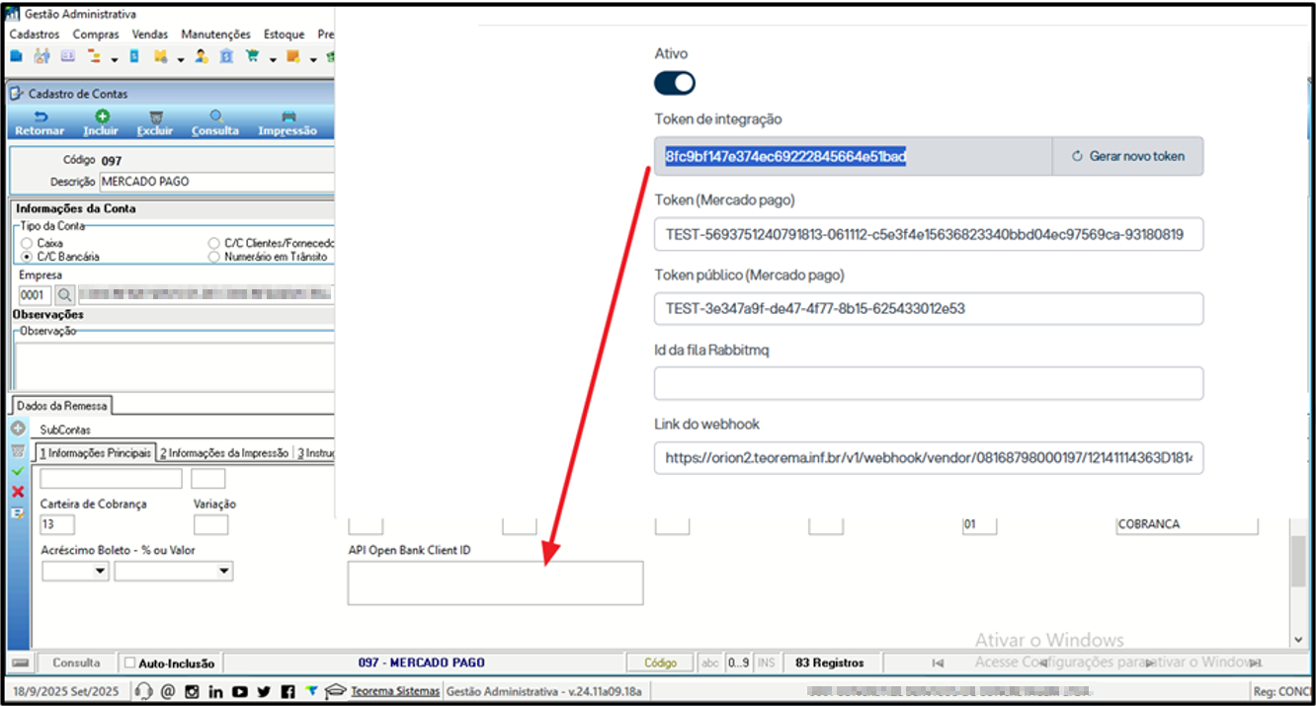Image resolution: width=1316 pixels, height=706 pixels.
Task: Confirm with the green checkmark icon
Action: (18, 472)
